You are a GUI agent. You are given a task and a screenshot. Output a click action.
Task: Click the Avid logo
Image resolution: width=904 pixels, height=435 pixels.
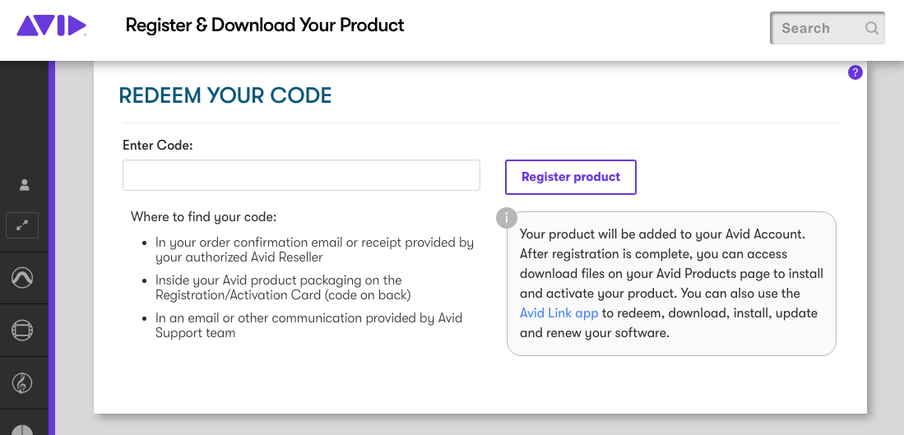(x=51, y=25)
